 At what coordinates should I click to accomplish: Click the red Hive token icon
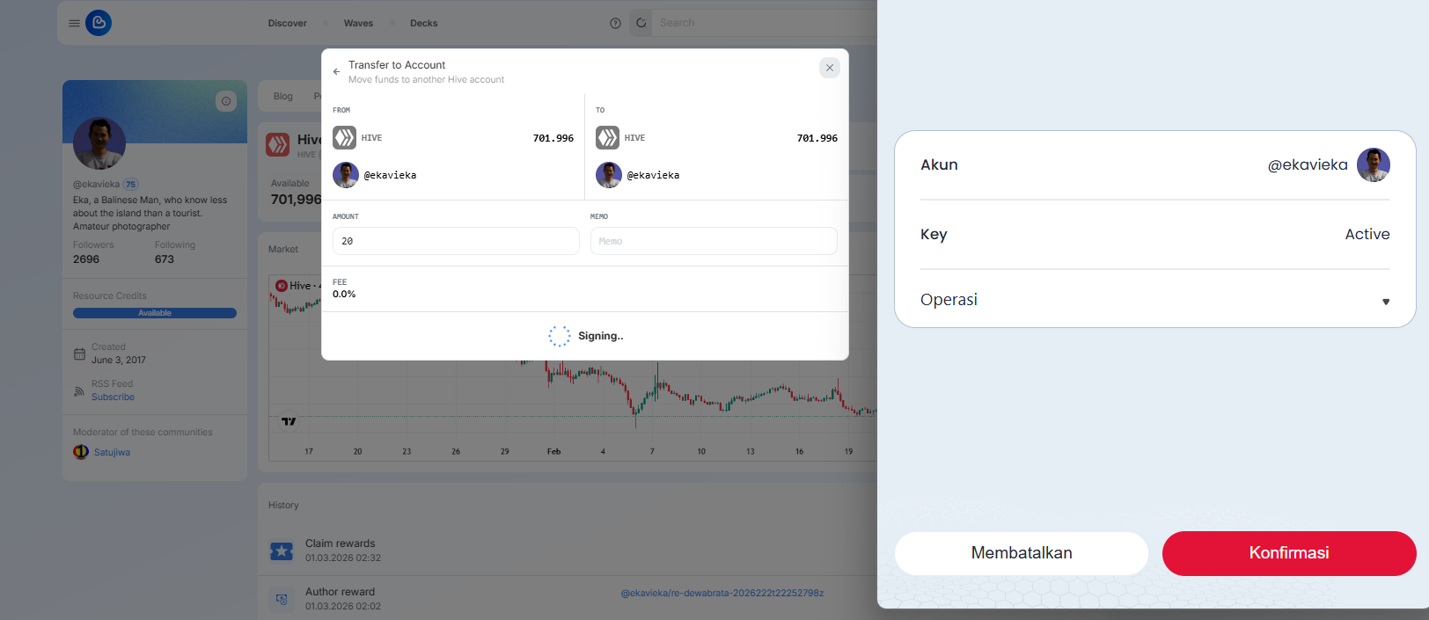click(x=278, y=144)
